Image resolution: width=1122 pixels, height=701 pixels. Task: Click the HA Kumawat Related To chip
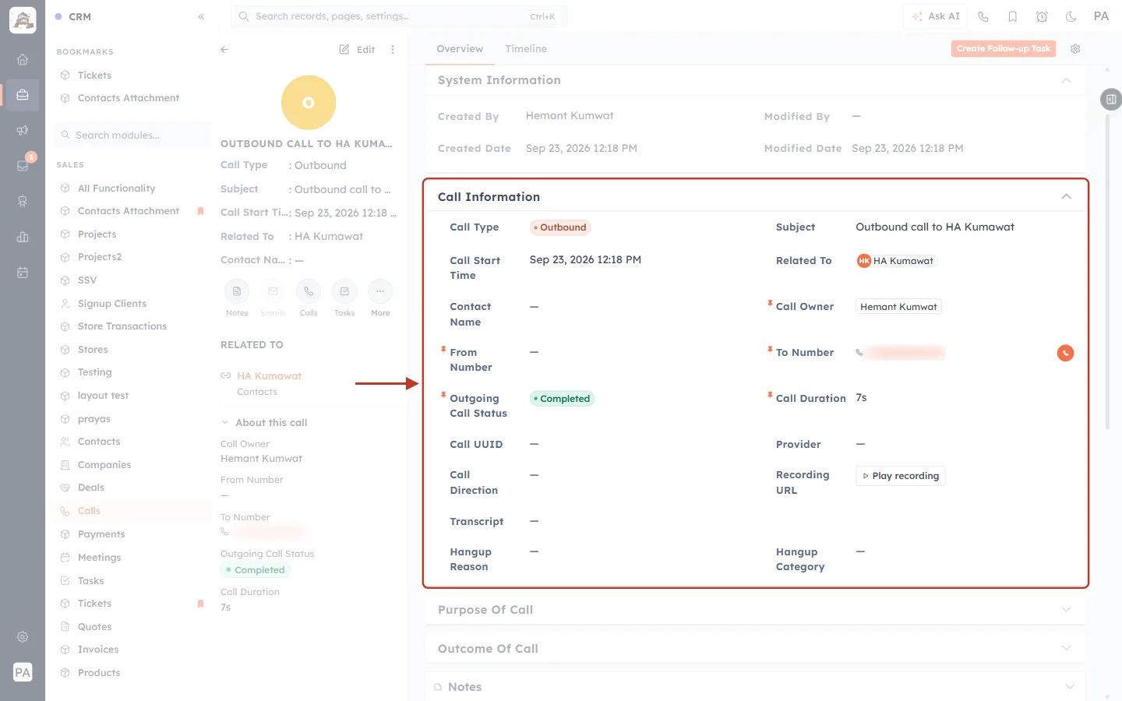[x=896, y=261]
